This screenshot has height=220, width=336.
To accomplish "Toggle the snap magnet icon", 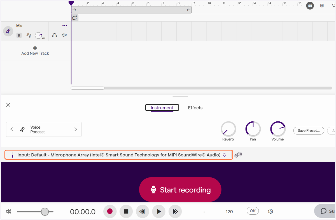I will (x=310, y=6).
